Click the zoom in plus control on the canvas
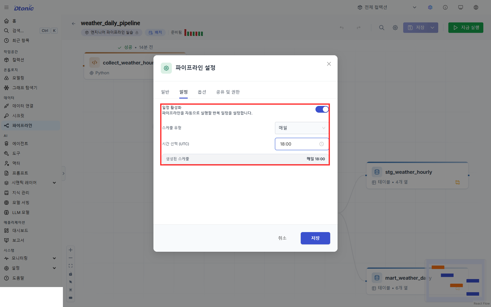The height and width of the screenshot is (307, 491). coord(71,250)
